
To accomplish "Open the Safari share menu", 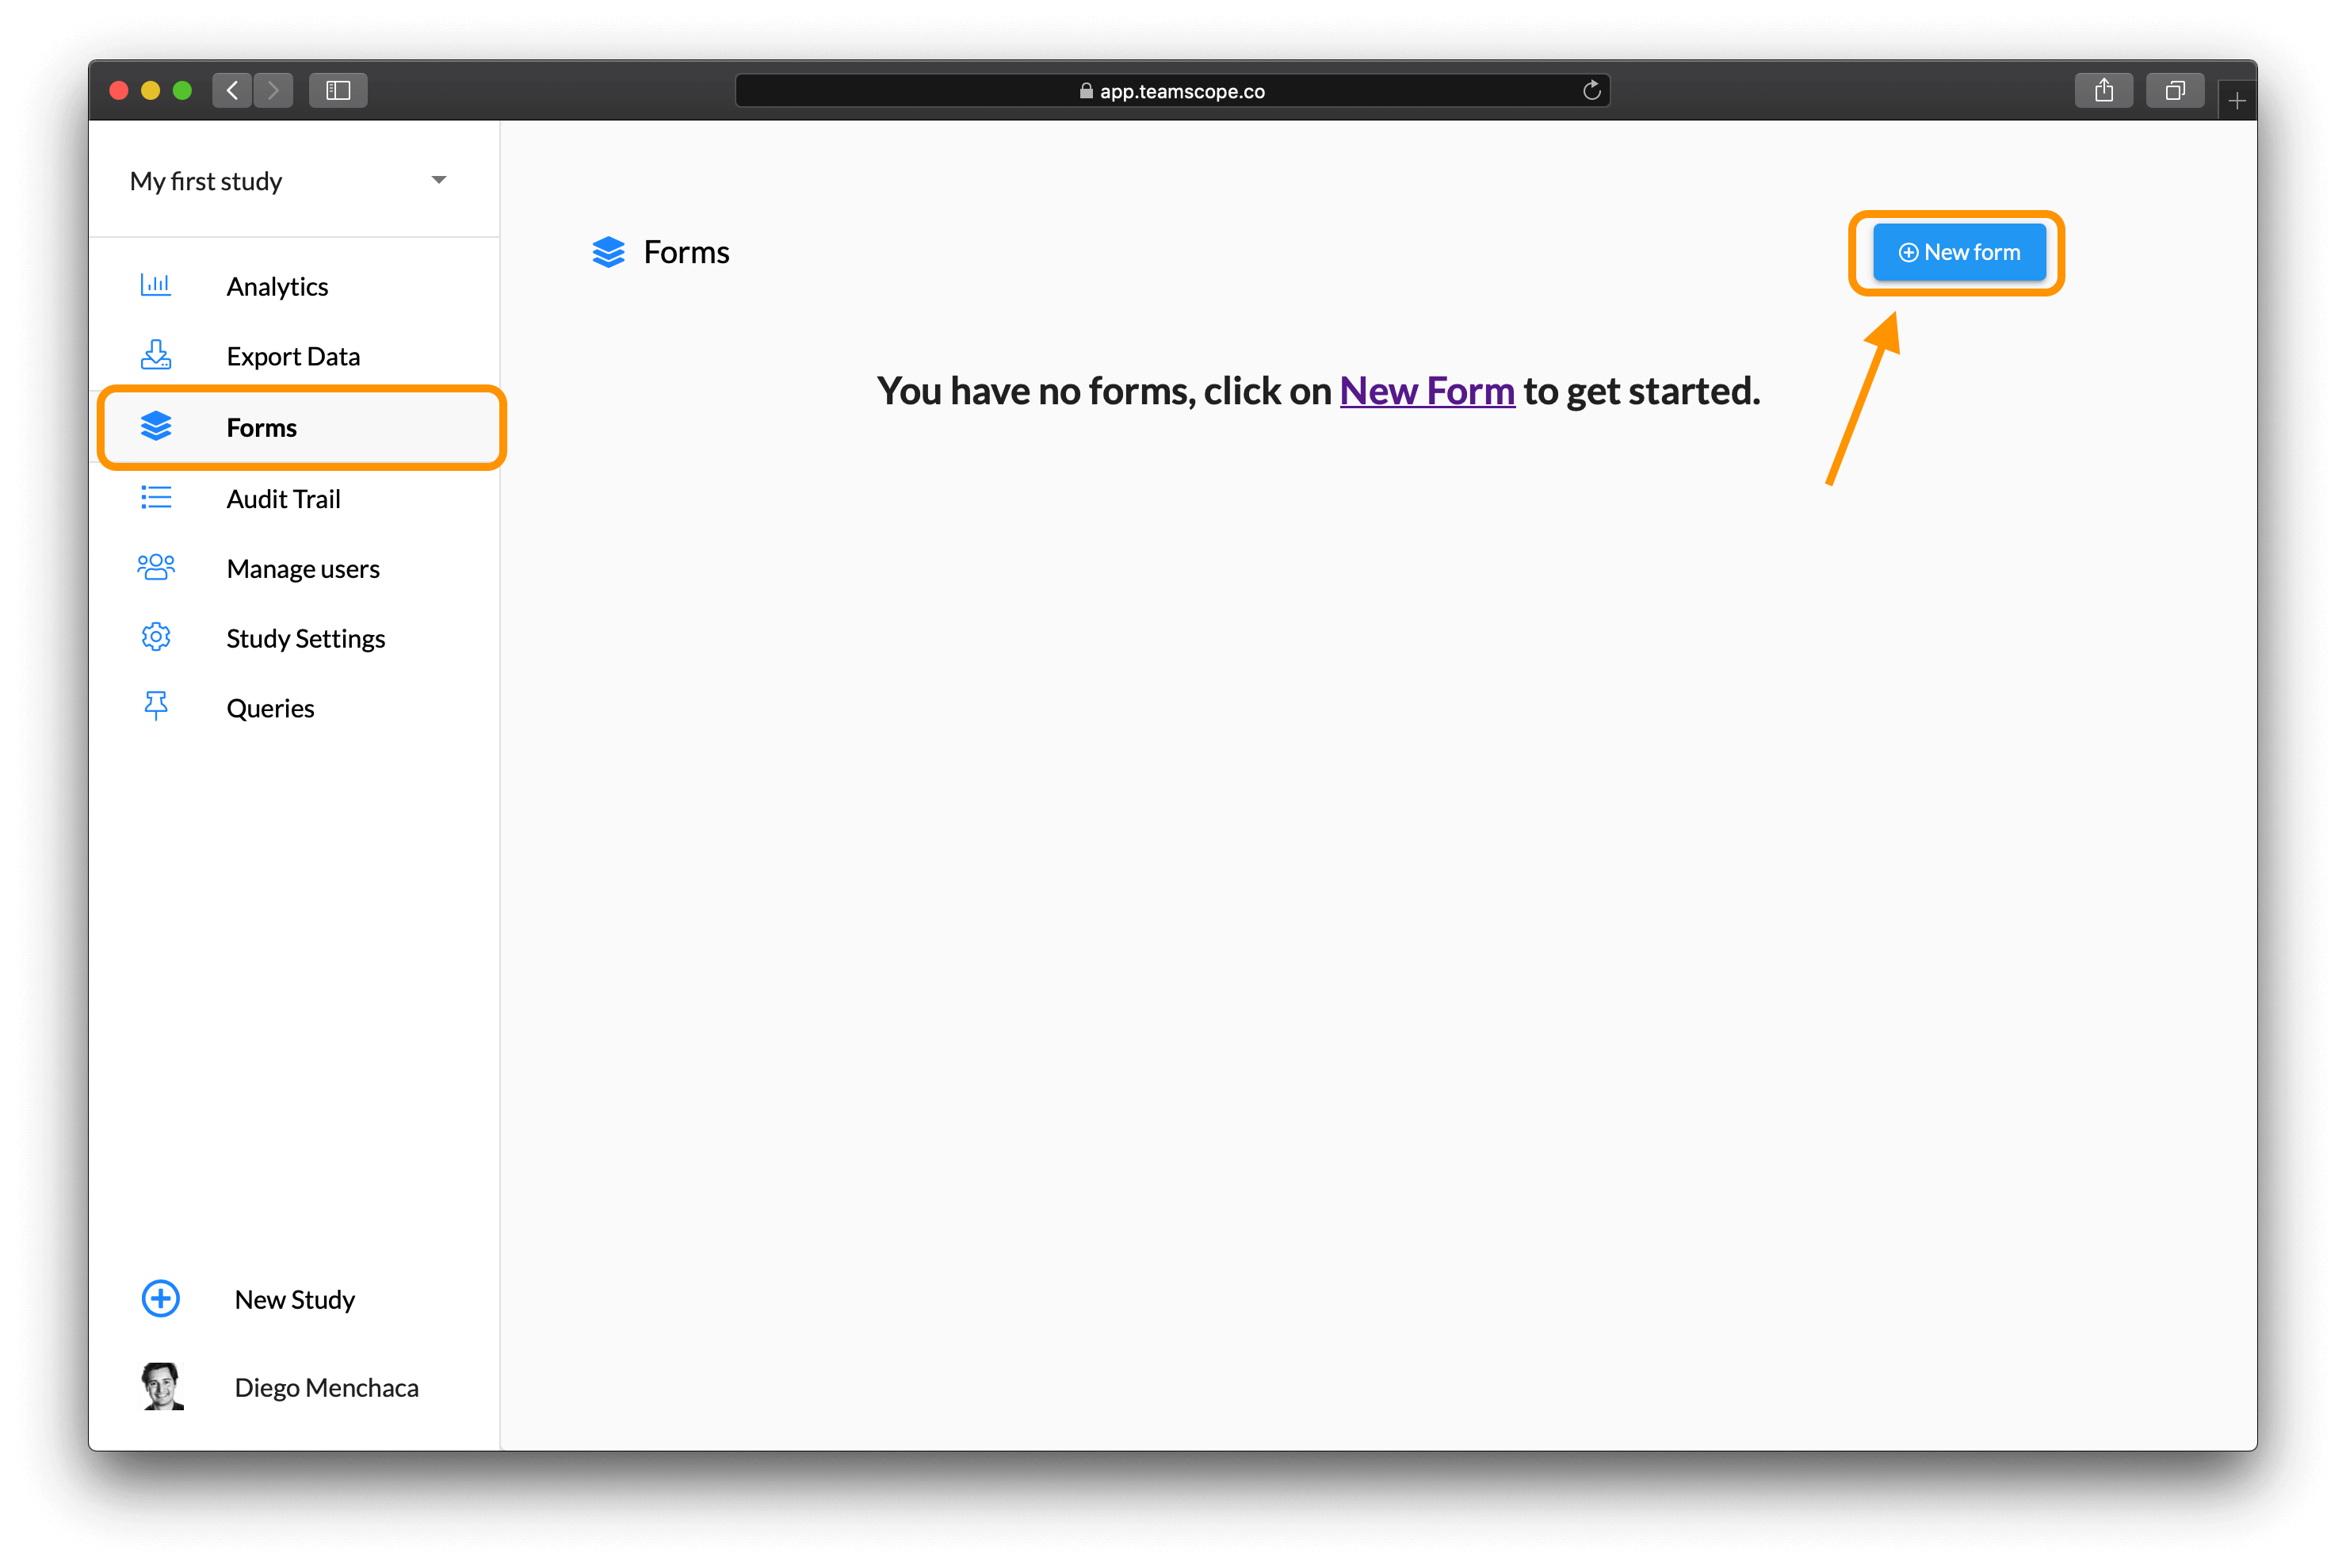I will (2104, 90).
